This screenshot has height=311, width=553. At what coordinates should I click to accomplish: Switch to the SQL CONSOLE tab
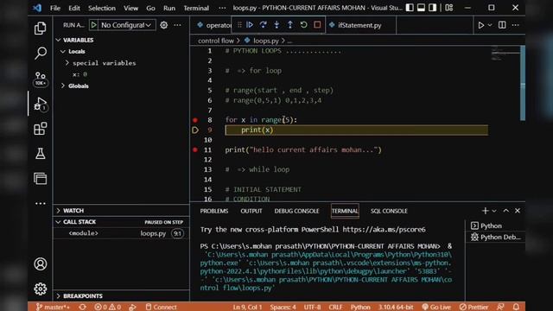(x=389, y=211)
